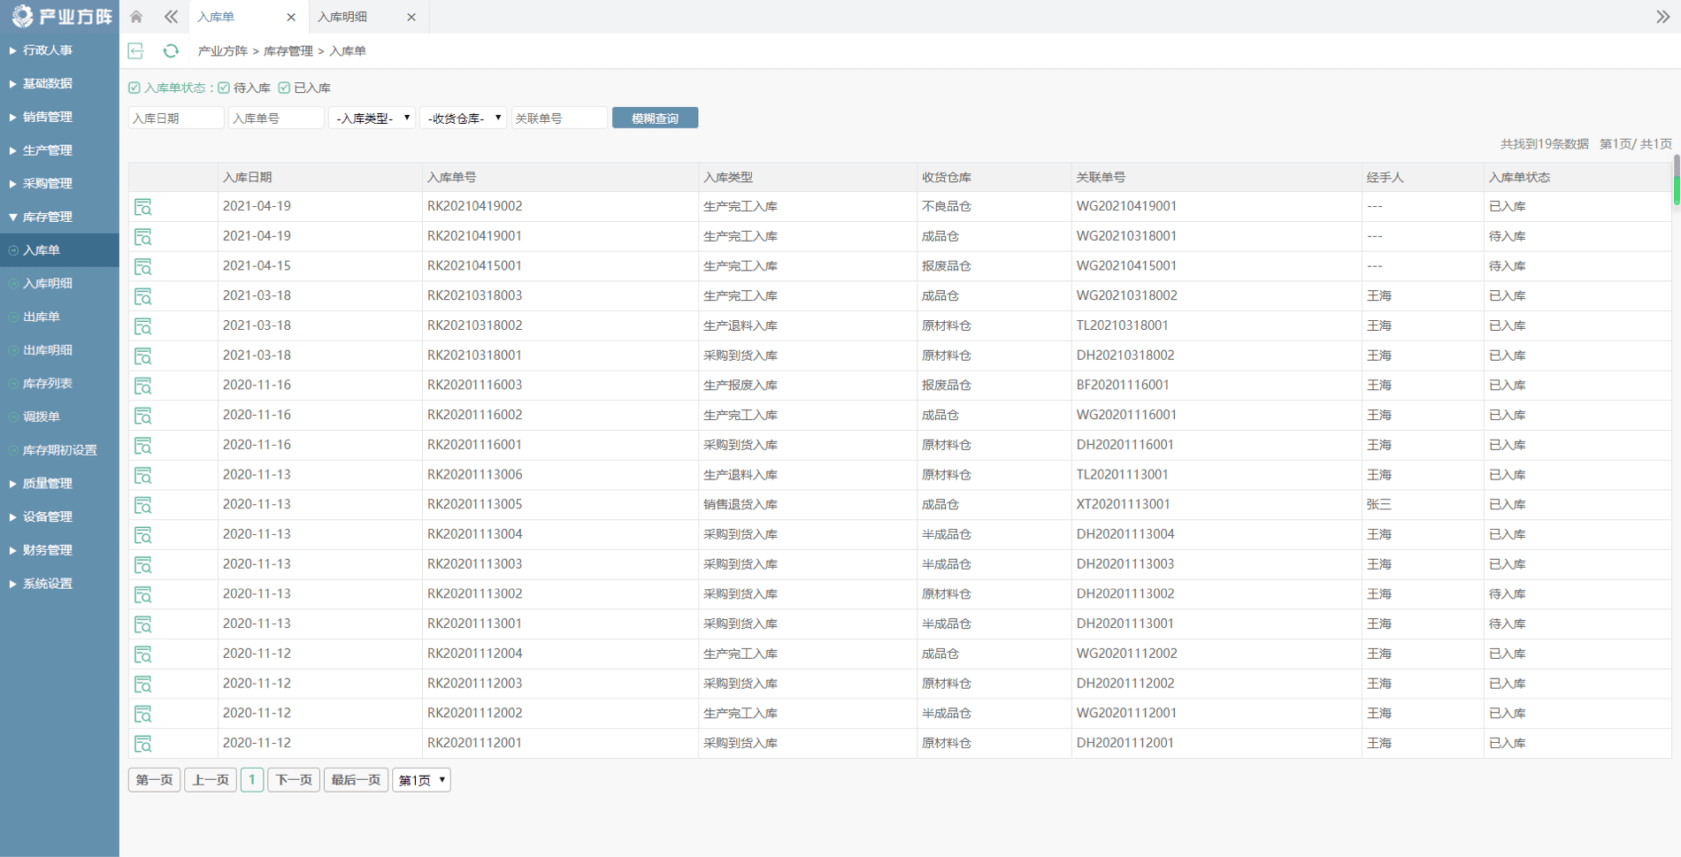Viewport: 1681px width, 857px height.
Task: Click the double-left arrow tab scroll icon
Action: point(171,17)
